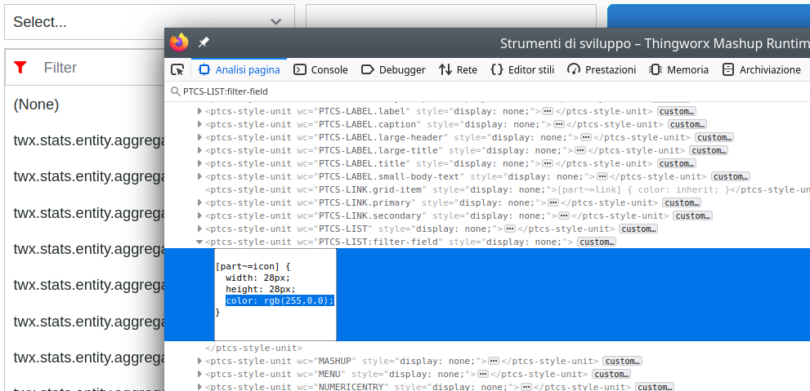Open the Memoria tab

[x=678, y=69]
